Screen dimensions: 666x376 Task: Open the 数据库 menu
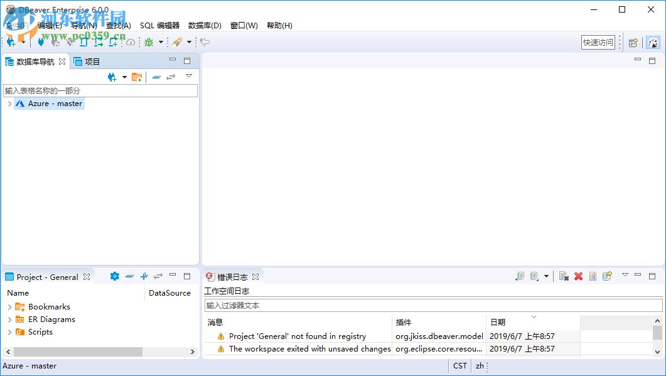click(203, 26)
